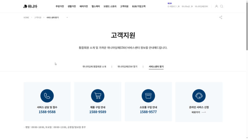248x139 pixels.
Task: Click the 바로가기 link
Action: click(x=196, y=112)
